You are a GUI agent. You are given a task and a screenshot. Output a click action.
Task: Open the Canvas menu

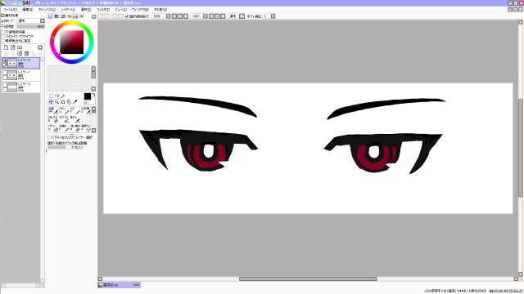tap(47, 10)
